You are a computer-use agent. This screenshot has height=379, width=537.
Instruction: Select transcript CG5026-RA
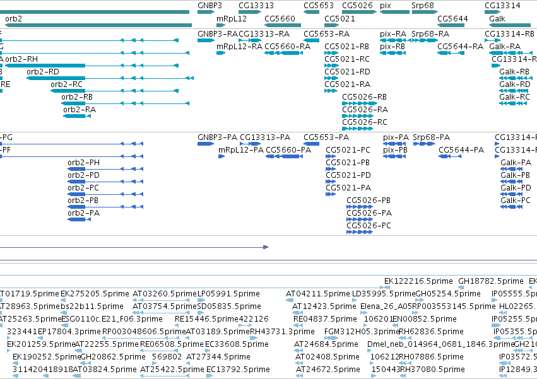click(x=365, y=110)
